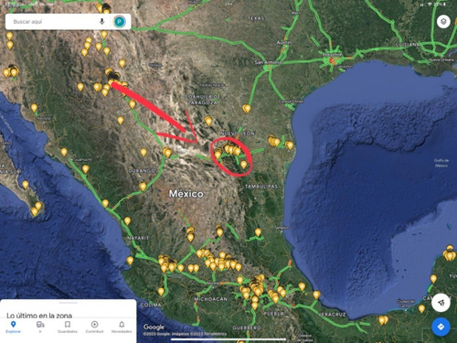Tap the bottom sheet grab handle
The height and width of the screenshot is (343, 457).
point(69,303)
